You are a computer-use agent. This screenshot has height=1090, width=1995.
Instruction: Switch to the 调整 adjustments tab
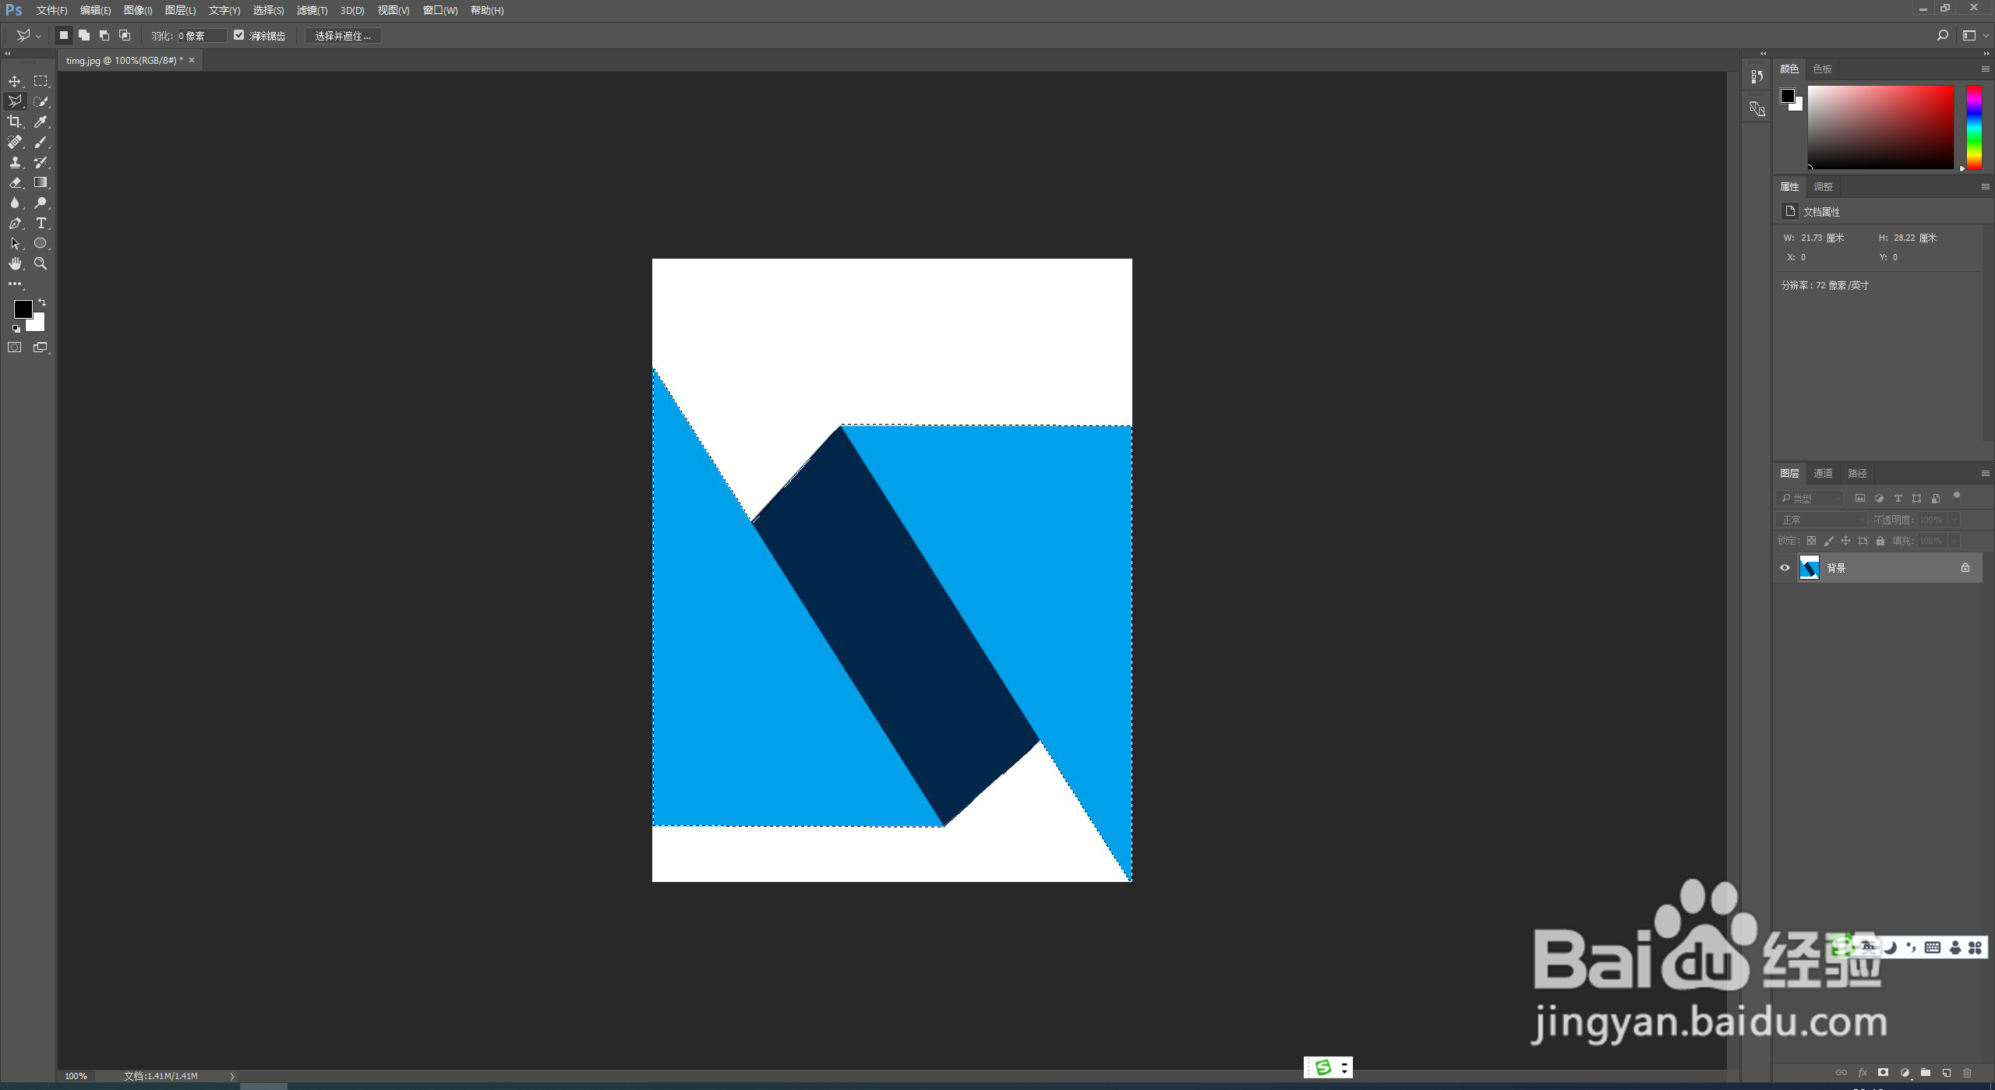pos(1823,186)
